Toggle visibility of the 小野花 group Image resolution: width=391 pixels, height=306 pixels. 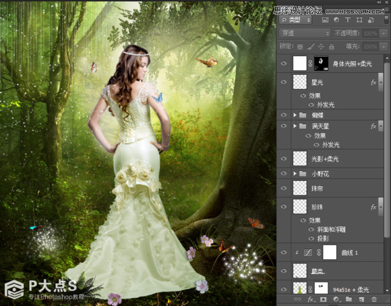tap(284, 173)
